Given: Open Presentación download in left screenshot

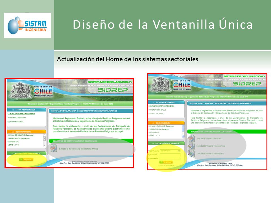Looking at the screenshot, I should 19,138.
